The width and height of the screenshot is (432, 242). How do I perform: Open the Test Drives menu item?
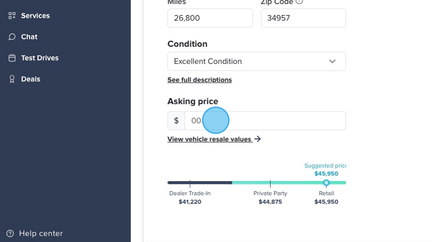[40, 58]
